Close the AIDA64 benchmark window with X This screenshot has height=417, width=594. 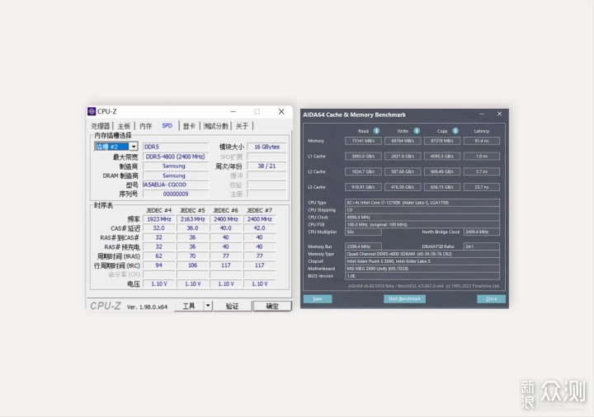pyautogui.click(x=499, y=114)
